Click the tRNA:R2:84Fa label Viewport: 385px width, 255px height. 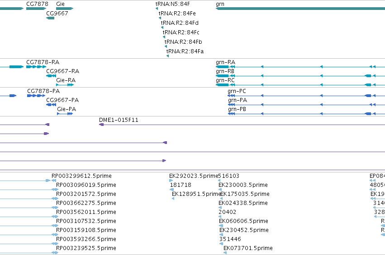tap(185, 51)
